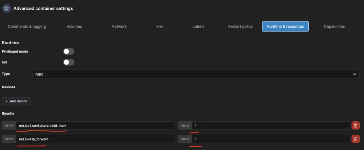
Task: Open the Labels tab
Action: [x=198, y=27]
